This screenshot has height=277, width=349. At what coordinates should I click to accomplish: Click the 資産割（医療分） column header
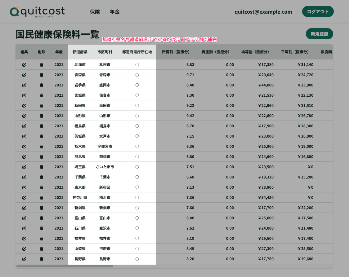[216, 52]
